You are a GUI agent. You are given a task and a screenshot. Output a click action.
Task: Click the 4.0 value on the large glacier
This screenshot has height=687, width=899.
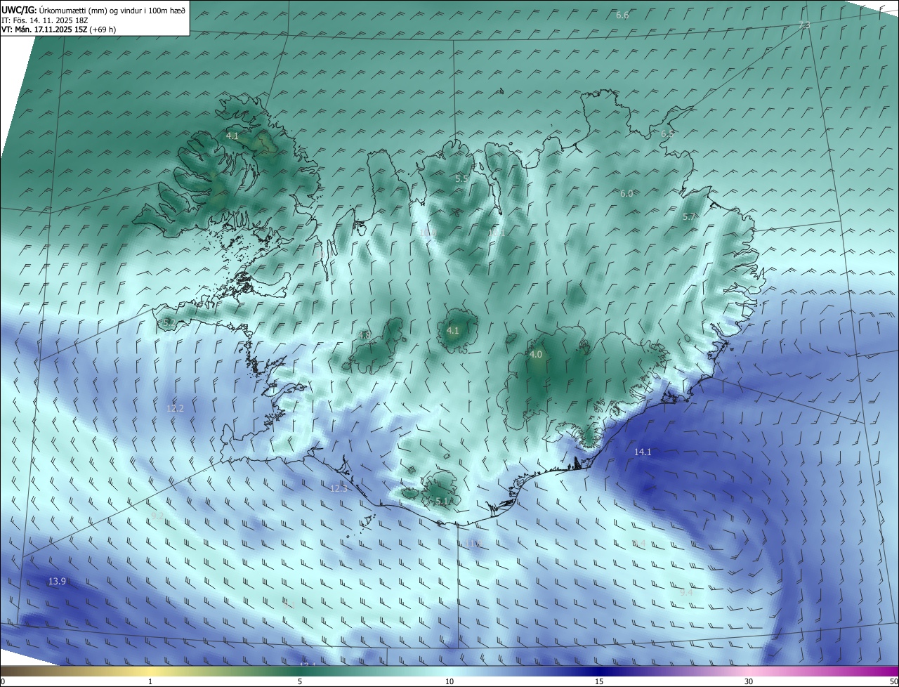point(536,355)
